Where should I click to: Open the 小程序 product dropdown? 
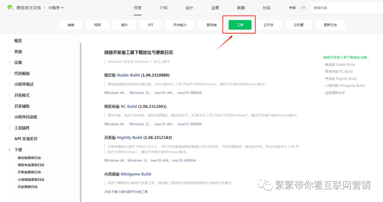[x=56, y=8]
